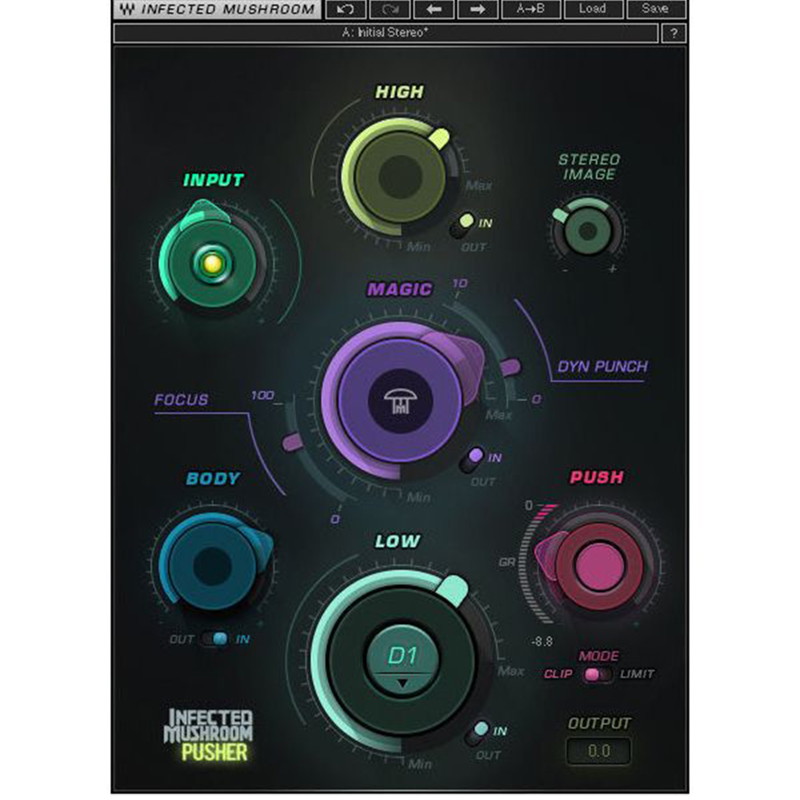Toggle the HIGH band IN/OUT switch
Viewport: 800px width, 800px height.
point(462,225)
